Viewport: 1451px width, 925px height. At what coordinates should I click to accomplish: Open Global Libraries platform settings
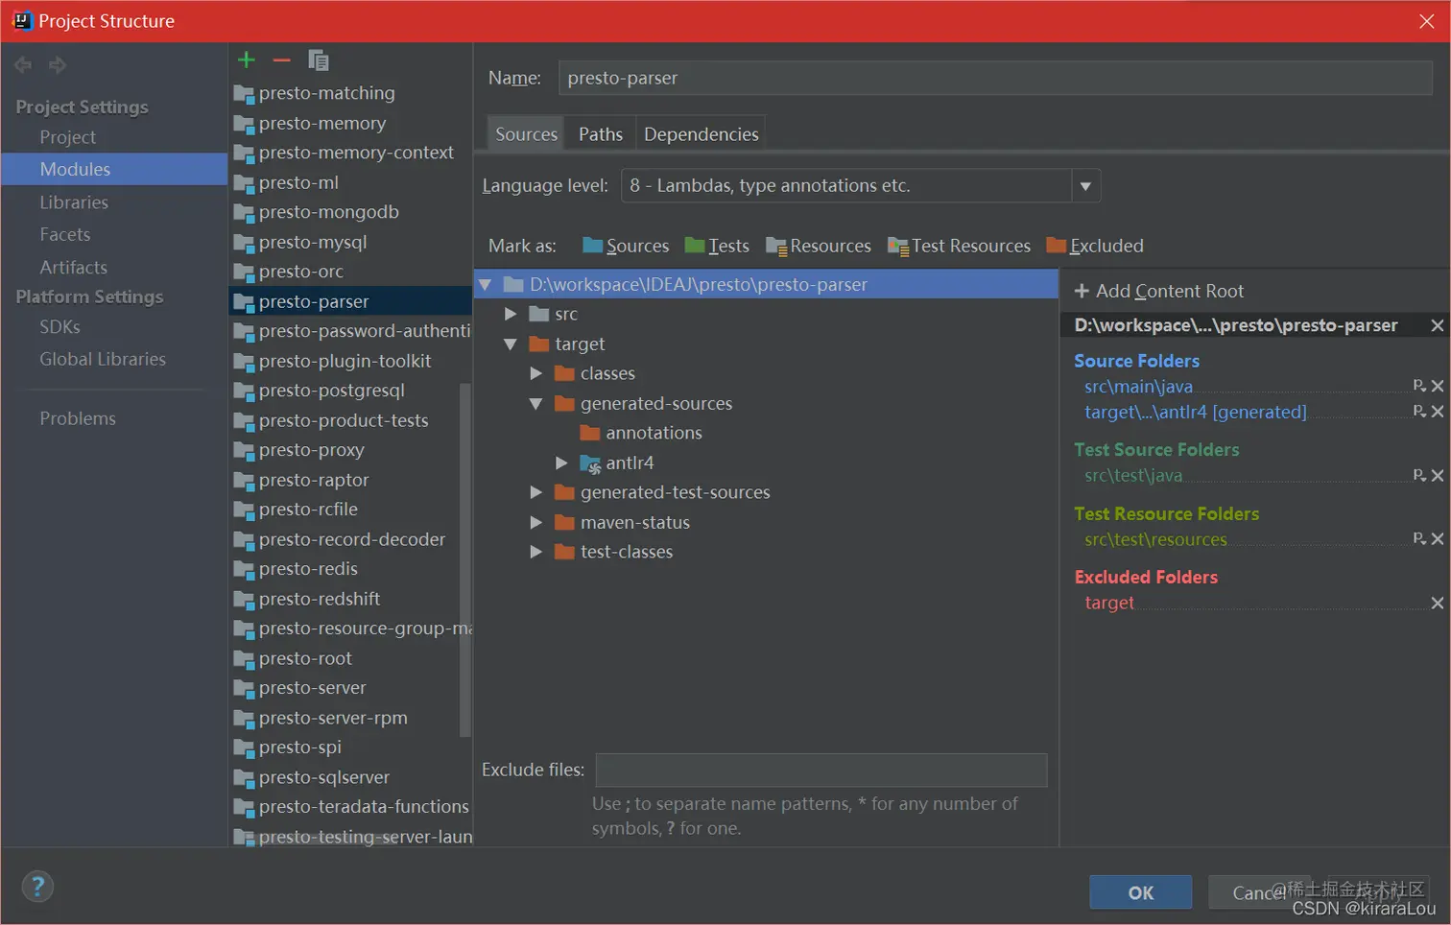point(103,359)
